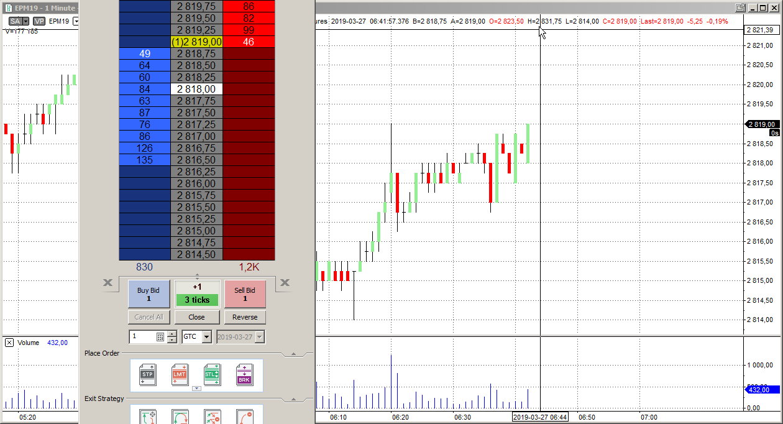The width and height of the screenshot is (783, 424).
Task: Click the blue 432,00 volume marker
Action: click(762, 390)
